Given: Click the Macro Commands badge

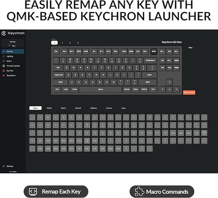Looking at the screenshot, I should tap(162, 192).
